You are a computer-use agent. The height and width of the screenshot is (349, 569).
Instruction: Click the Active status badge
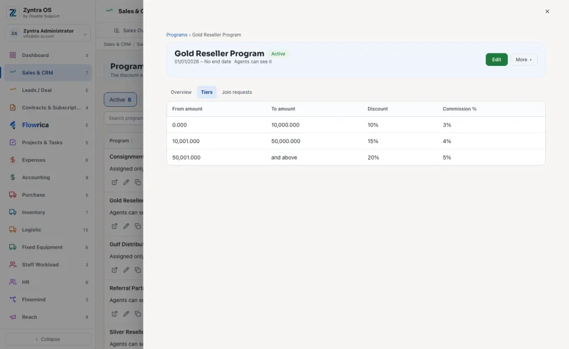(x=279, y=54)
